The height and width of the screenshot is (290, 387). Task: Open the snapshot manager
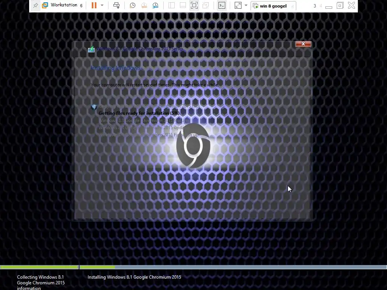[x=155, y=5]
